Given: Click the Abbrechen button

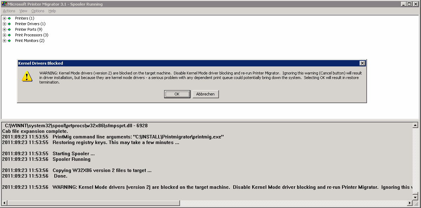Looking at the screenshot, I should [x=206, y=94].
